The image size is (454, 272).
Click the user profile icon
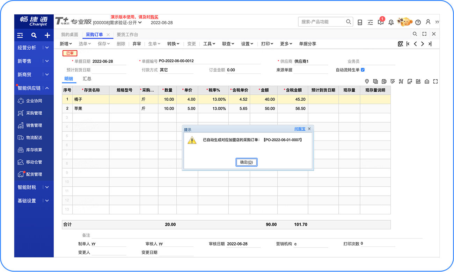point(428,22)
